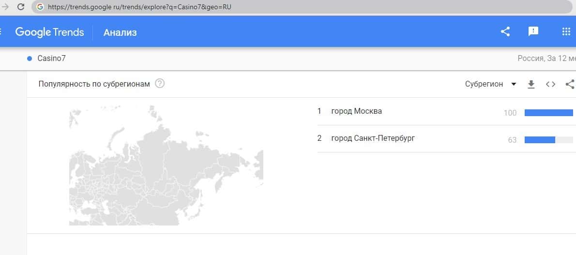Select город Москва in the ranking
The image size is (576, 255).
coord(356,111)
